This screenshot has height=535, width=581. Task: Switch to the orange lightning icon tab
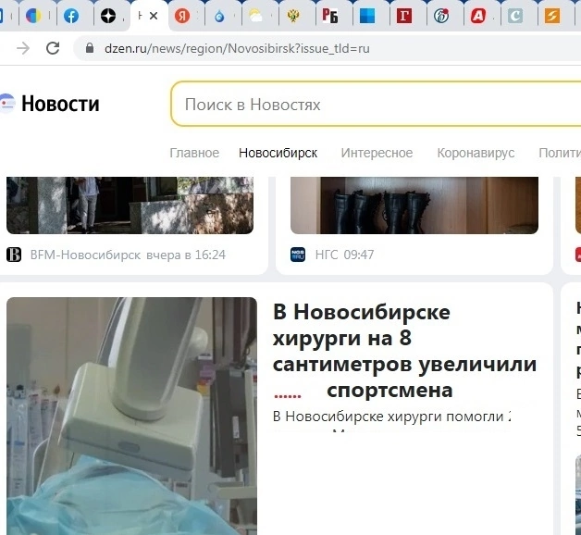[x=552, y=16]
